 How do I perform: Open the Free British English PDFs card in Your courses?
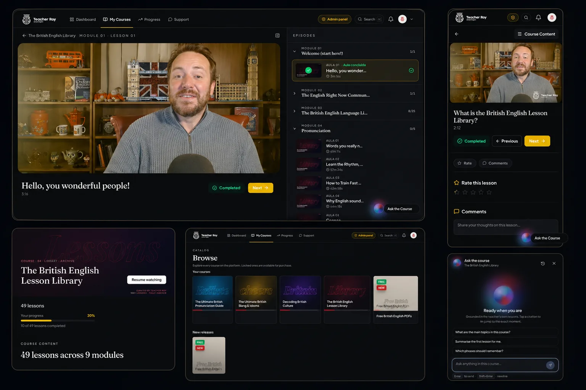[396, 300]
